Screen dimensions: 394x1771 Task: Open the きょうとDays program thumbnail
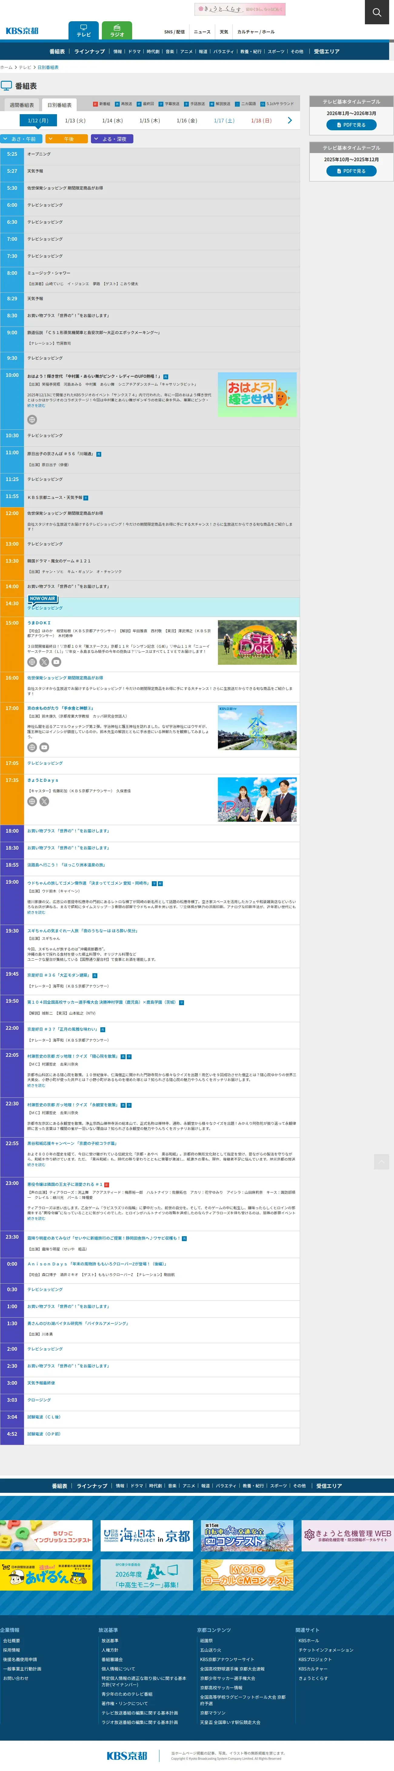tap(257, 800)
